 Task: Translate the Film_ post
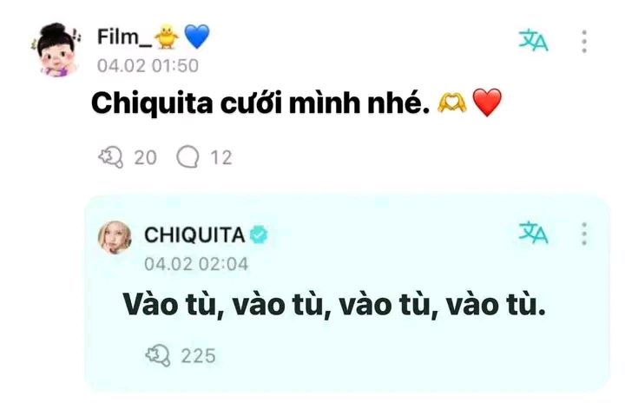pos(533,40)
